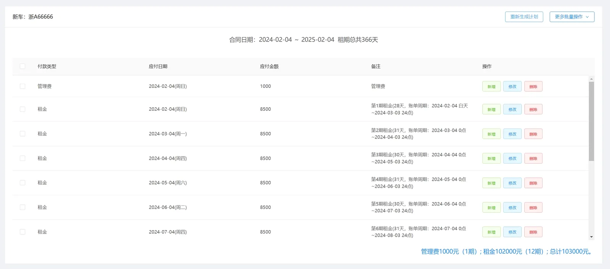Click 新增 in the 第6期租金 row
Viewport: 610px width, 269px height.
[491, 232]
